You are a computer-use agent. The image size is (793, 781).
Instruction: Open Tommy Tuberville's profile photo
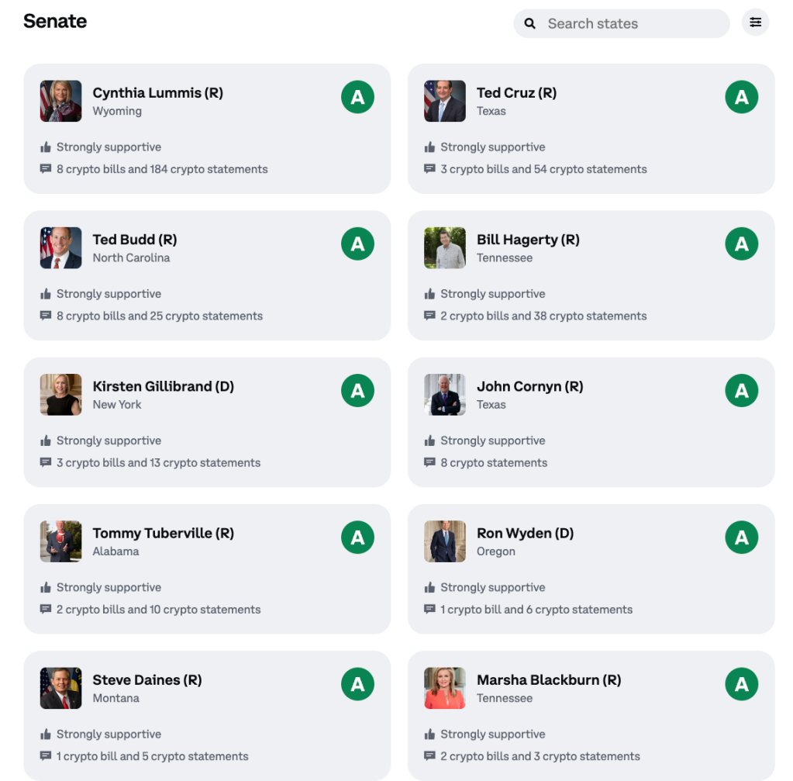point(60,541)
